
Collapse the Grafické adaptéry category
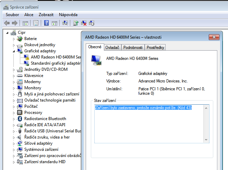click(x=14, y=51)
